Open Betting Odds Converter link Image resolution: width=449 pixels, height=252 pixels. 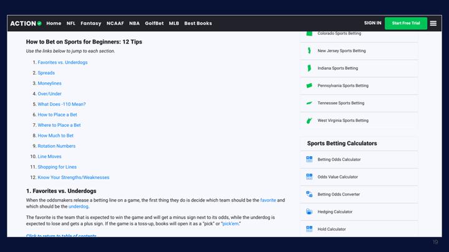coord(339,194)
